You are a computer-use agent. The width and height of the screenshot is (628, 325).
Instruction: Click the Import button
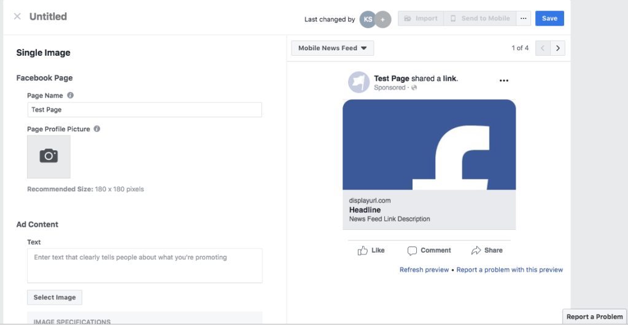[421, 18]
